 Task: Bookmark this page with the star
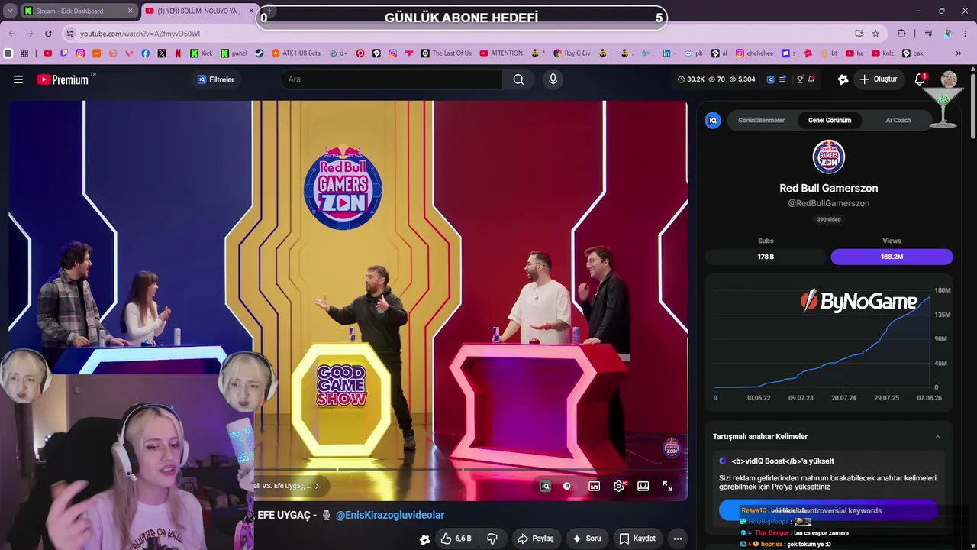click(x=875, y=34)
